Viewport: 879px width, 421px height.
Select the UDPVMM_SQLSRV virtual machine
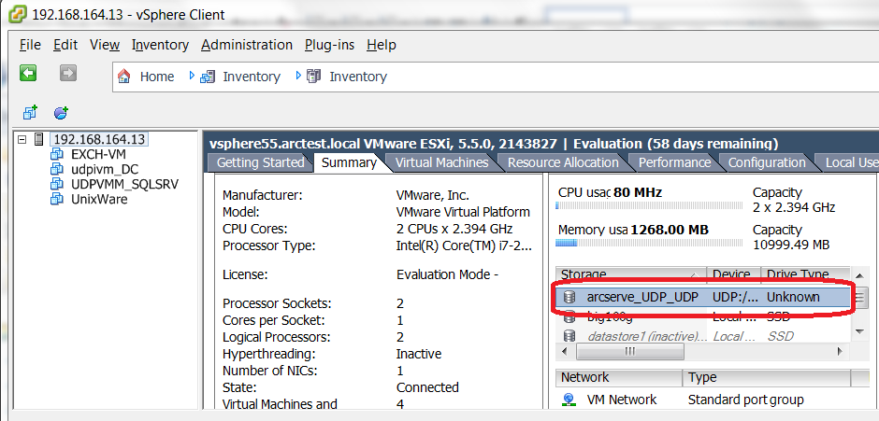coord(123,184)
